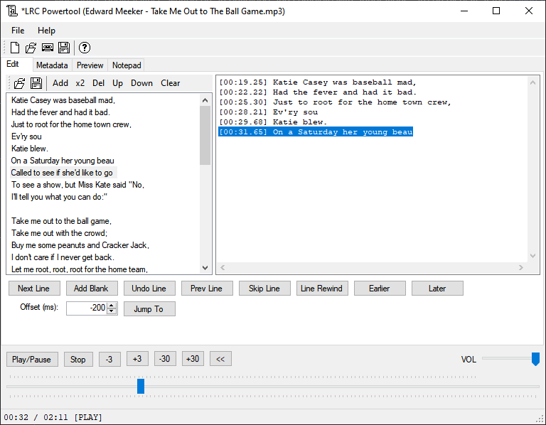Click the Next Line button
546x425 pixels.
[x=34, y=289]
